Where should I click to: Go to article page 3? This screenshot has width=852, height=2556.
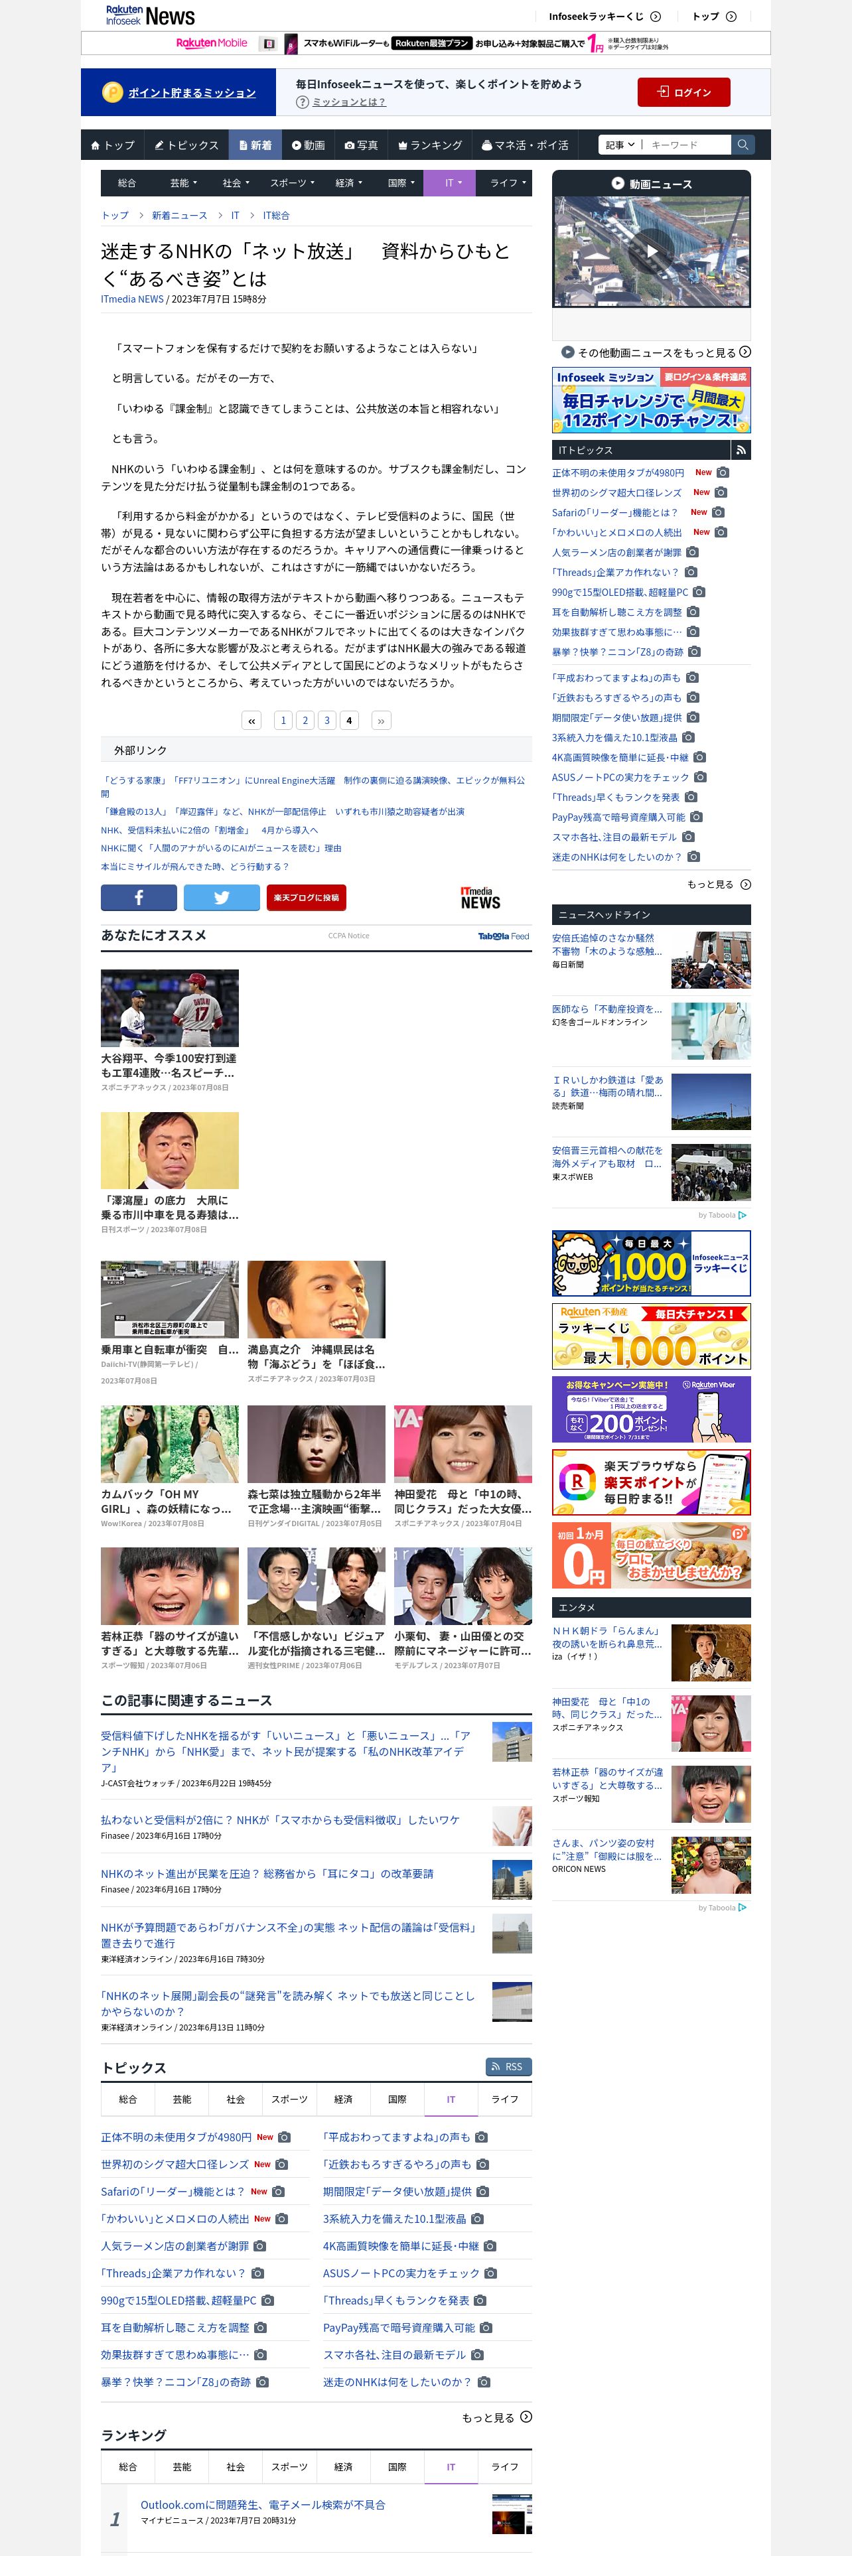point(327,721)
